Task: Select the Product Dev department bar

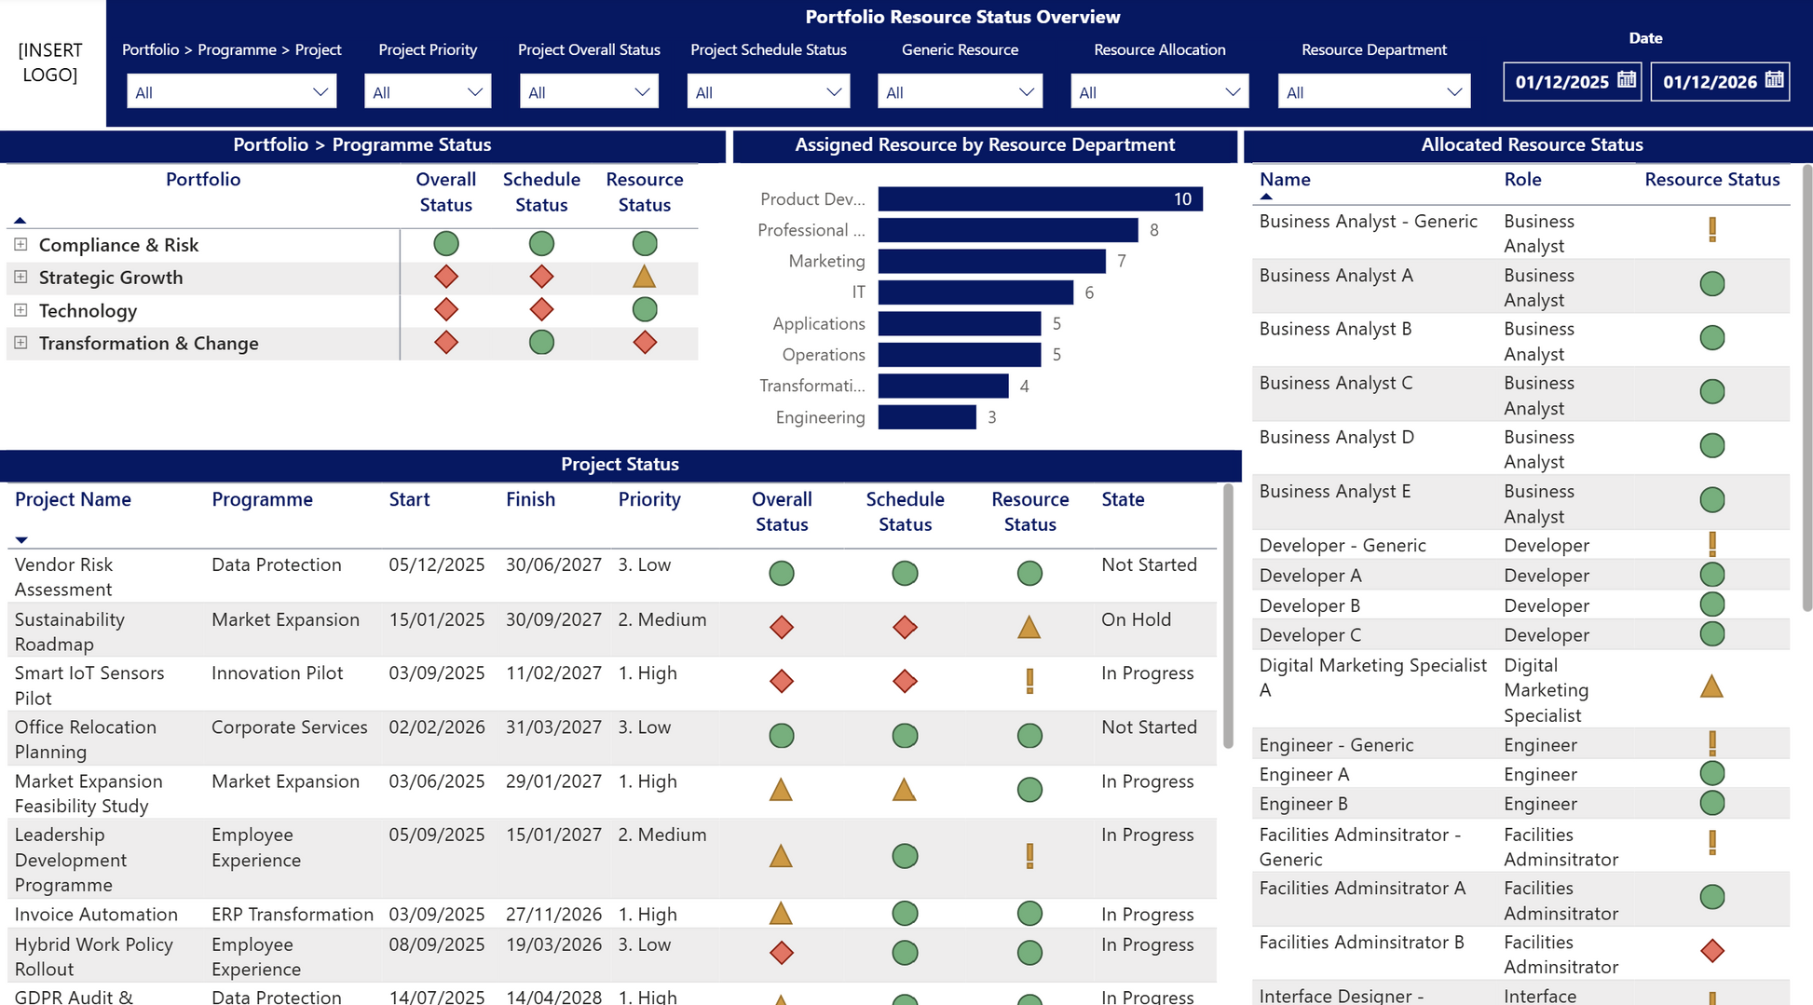Action: click(x=1039, y=199)
